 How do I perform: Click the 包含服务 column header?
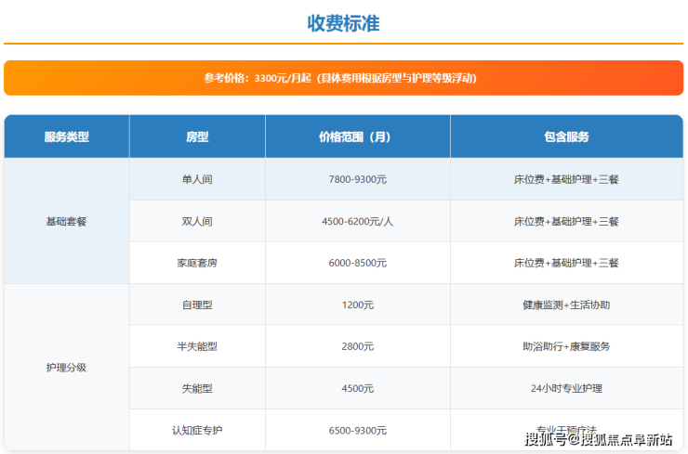coord(566,136)
